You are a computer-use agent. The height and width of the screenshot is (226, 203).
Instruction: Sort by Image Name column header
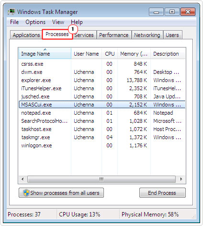click(x=45, y=53)
